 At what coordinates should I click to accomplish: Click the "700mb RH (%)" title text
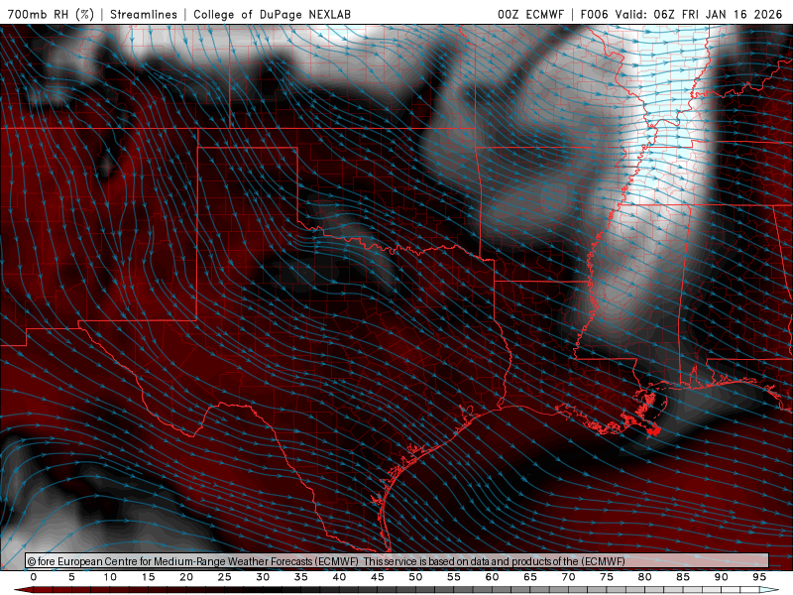(x=51, y=14)
